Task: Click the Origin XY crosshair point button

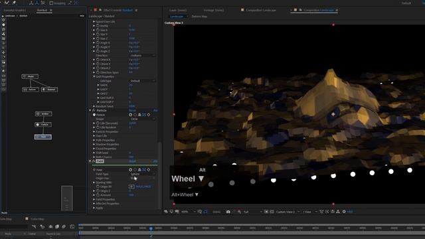Action: (131, 187)
